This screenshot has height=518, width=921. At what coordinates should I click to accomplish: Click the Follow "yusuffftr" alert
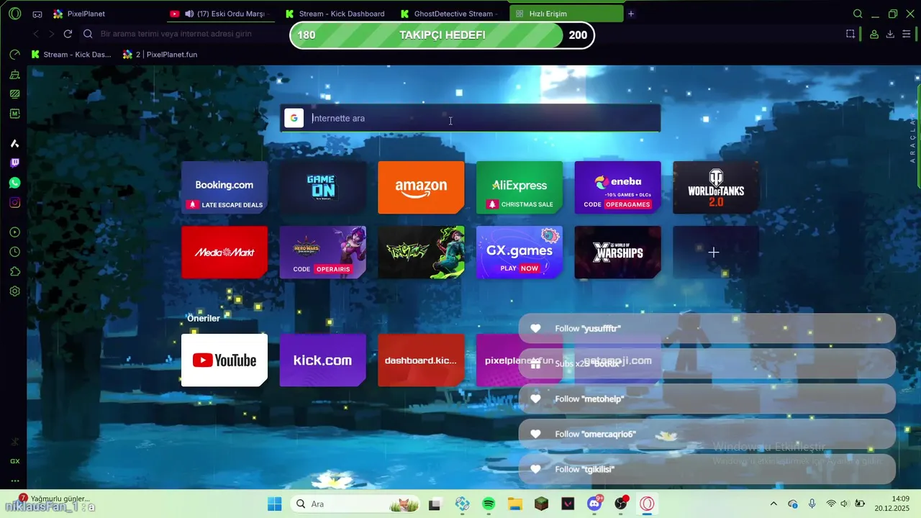[x=707, y=328]
